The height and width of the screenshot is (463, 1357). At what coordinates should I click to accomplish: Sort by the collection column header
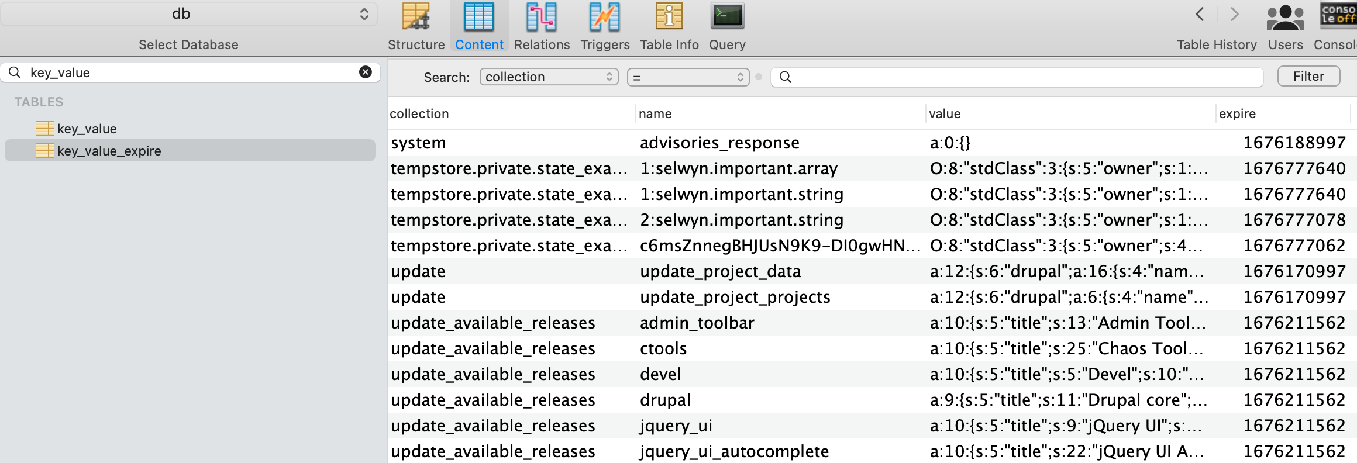[x=512, y=113]
